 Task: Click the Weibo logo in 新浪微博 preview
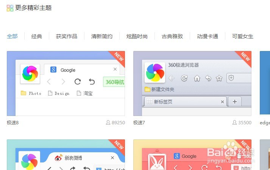click(x=58, y=158)
